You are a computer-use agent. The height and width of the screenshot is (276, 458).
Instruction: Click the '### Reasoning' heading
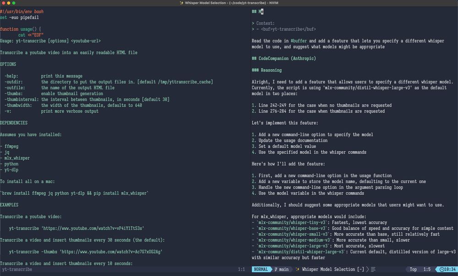click(267, 70)
